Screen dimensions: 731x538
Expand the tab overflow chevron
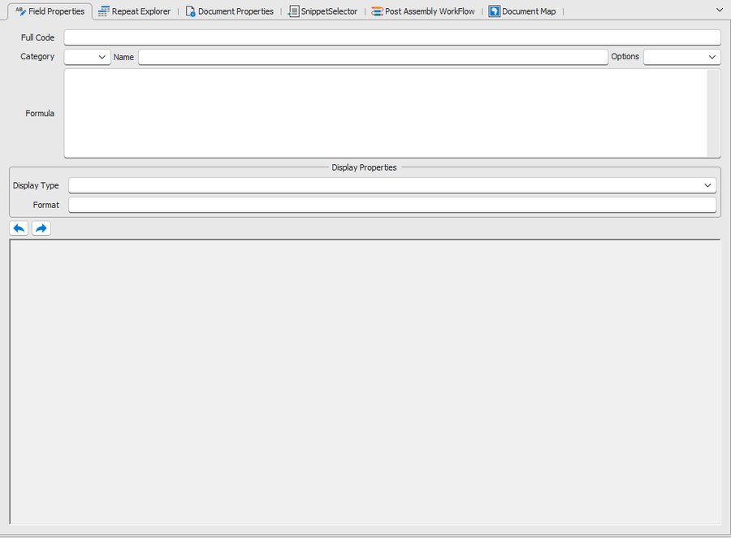pyautogui.click(x=720, y=10)
